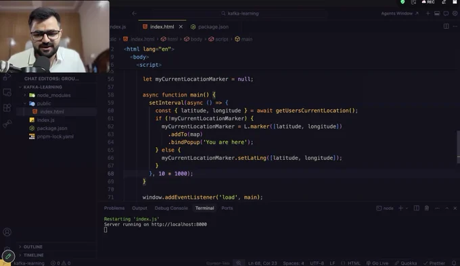Click the Ln 68, Col 23 cursor position
Screen dimensions: 460x266
pos(262,263)
